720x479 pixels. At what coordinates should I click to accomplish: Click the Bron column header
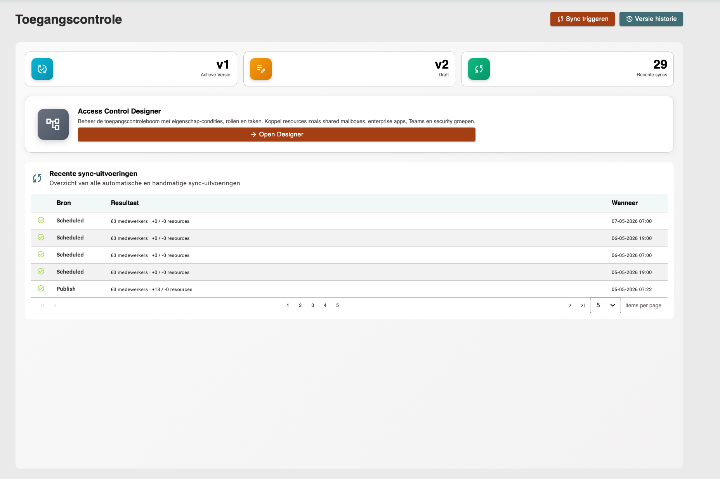[64, 203]
